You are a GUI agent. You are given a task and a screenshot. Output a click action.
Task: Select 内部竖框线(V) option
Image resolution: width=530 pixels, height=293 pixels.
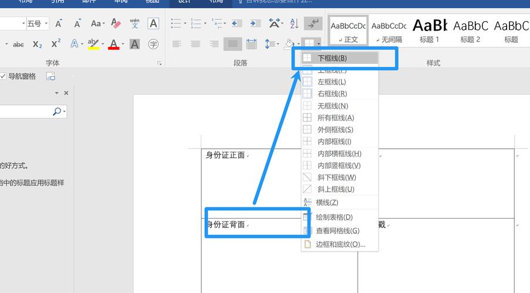click(x=340, y=165)
